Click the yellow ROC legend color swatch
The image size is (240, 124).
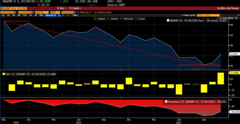click(x=4, y=74)
